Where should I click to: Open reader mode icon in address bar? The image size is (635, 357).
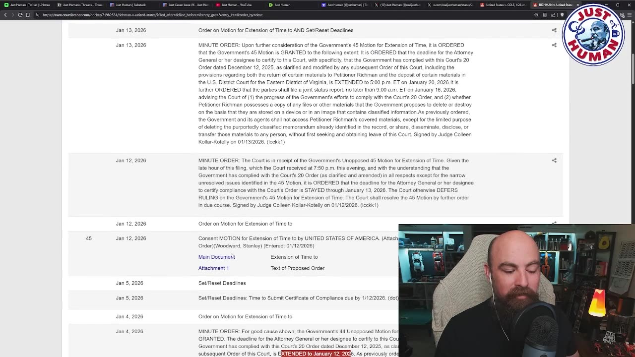pos(545,15)
